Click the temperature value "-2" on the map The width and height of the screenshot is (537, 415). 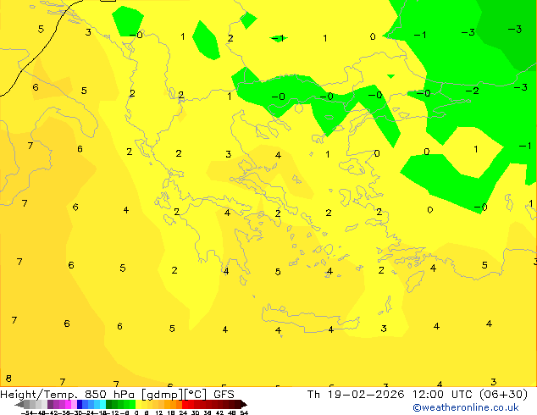pos(473,91)
